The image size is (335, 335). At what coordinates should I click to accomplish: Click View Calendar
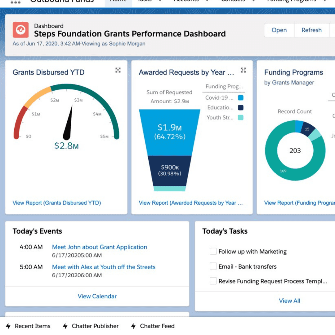97,296
